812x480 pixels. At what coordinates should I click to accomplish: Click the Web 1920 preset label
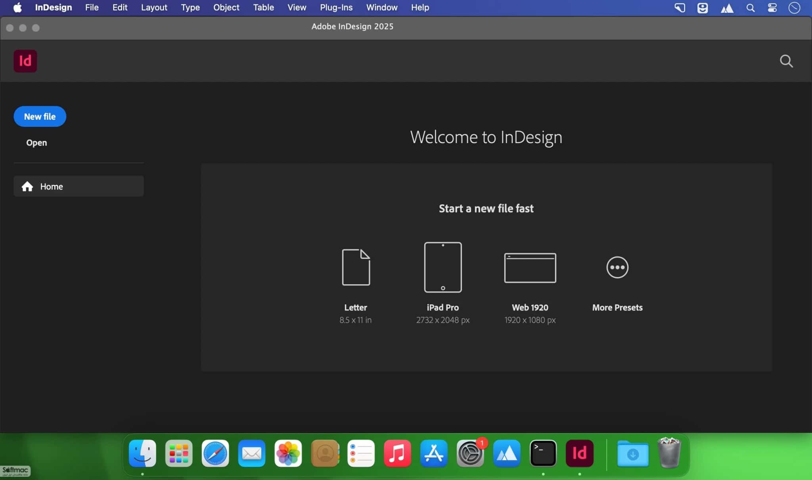[530, 308]
